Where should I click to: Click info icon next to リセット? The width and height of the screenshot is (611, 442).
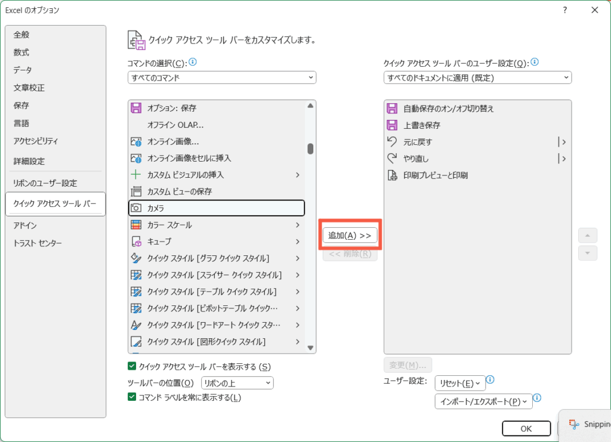pos(490,379)
